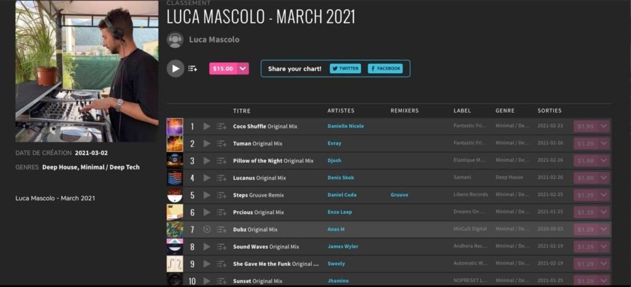The height and width of the screenshot is (287, 631).
Task: Play Coco Shuffle track
Action: point(207,127)
